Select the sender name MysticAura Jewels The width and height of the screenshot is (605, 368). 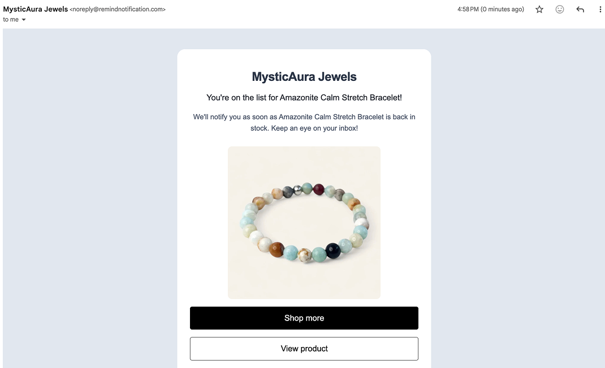[x=36, y=9]
